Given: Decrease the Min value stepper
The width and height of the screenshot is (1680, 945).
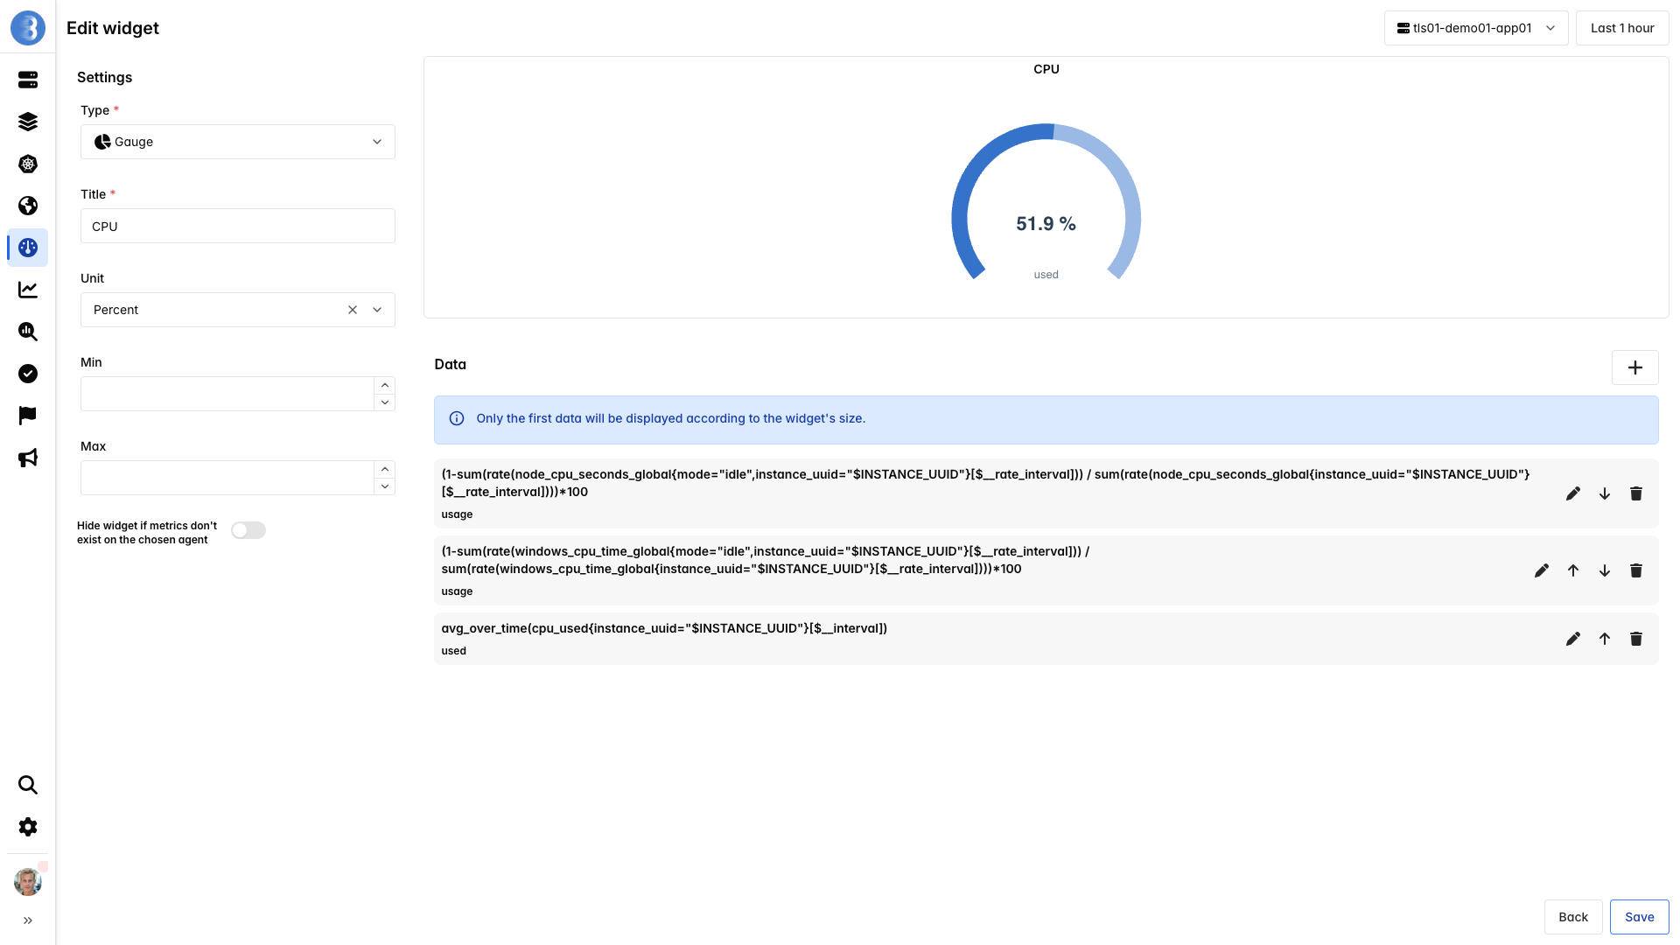Looking at the screenshot, I should (x=385, y=402).
